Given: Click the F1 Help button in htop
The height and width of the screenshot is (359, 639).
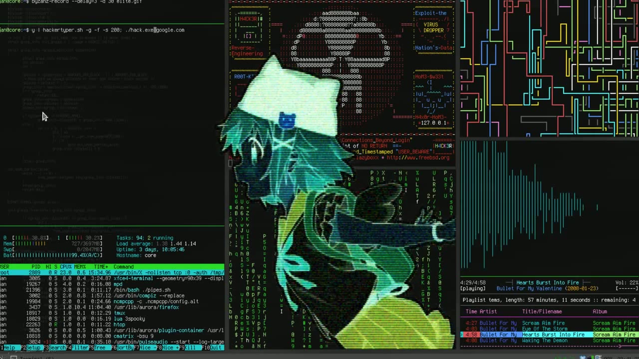Looking at the screenshot, I should click(9, 348).
